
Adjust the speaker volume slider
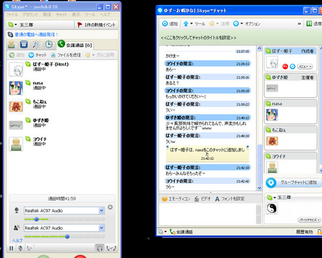pyautogui.click(x=67, y=237)
